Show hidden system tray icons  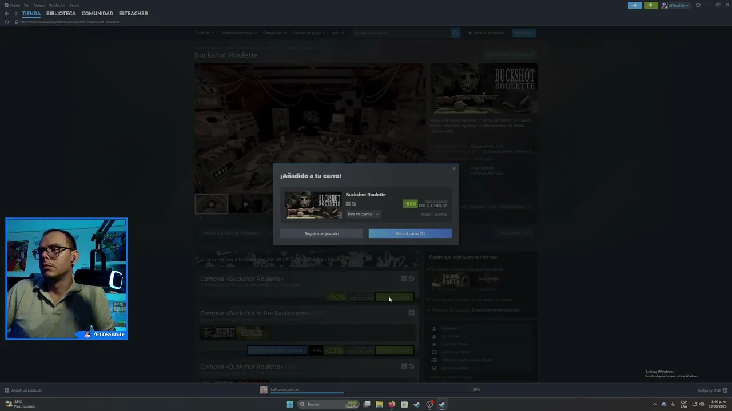(x=655, y=404)
